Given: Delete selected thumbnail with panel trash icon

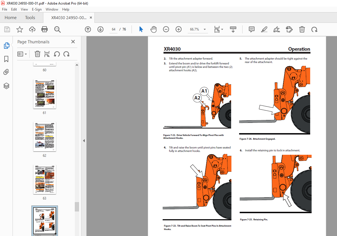Looking at the screenshot, I should [x=37, y=54].
